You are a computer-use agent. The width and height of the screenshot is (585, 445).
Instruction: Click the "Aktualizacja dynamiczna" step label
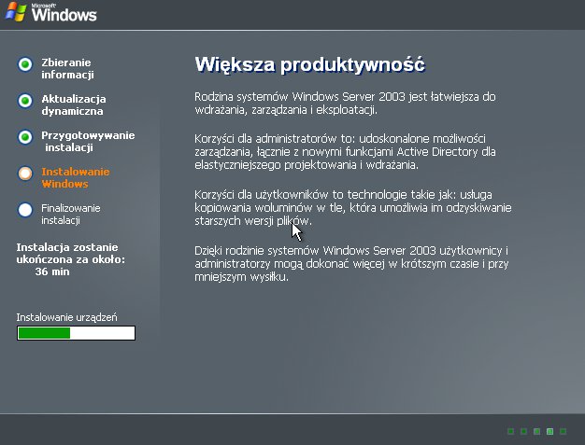(x=74, y=105)
